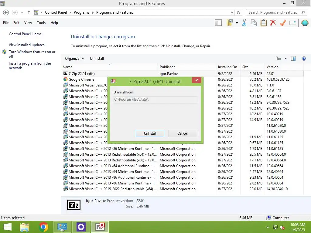This screenshot has width=311, height=233.
Task: Open the recent locations dropdown arrow
Action: 22,12
